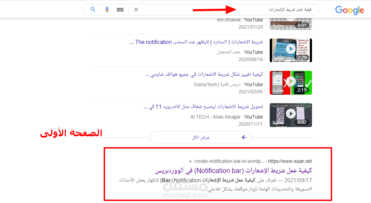Click the arrow in the عرض الكل button
The image size is (371, 203).
coord(244,137)
